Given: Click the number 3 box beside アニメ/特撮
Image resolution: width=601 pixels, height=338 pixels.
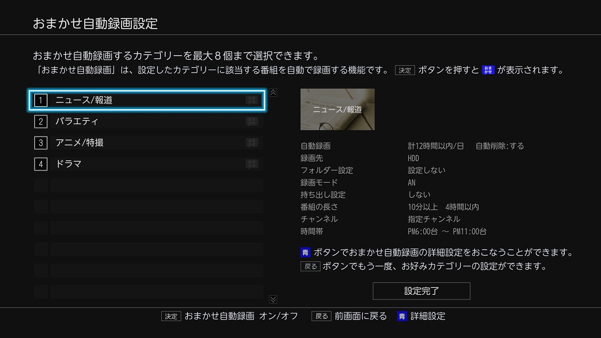Looking at the screenshot, I should point(41,143).
